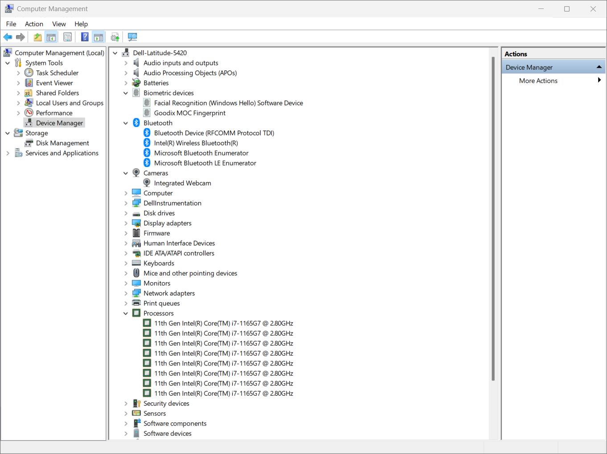Toggle the Show/Hide Console Tree toolbar icon
This screenshot has height=454, width=607.
tap(51, 37)
